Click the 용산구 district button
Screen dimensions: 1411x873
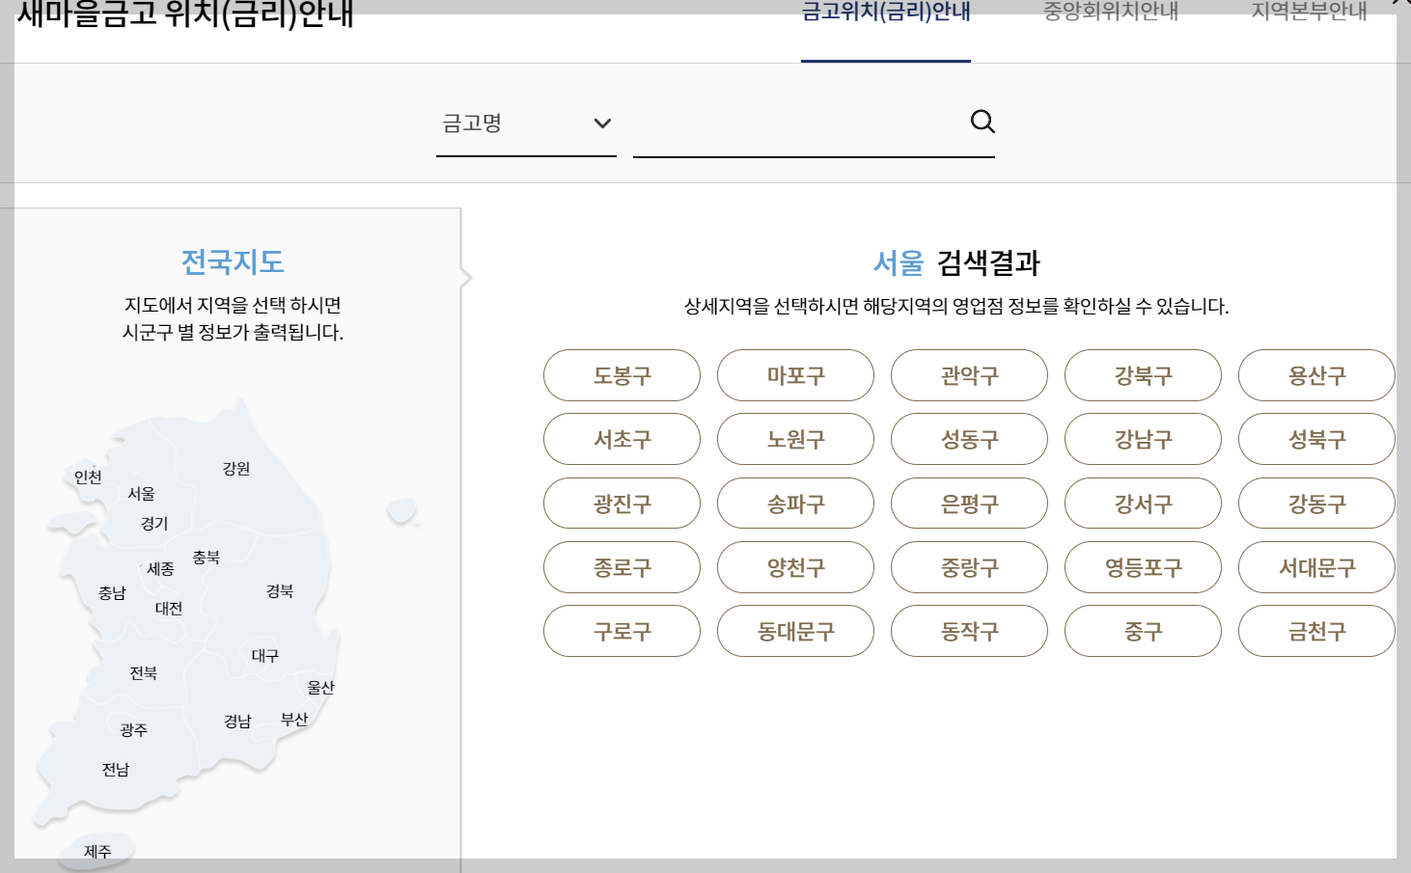(x=1316, y=375)
